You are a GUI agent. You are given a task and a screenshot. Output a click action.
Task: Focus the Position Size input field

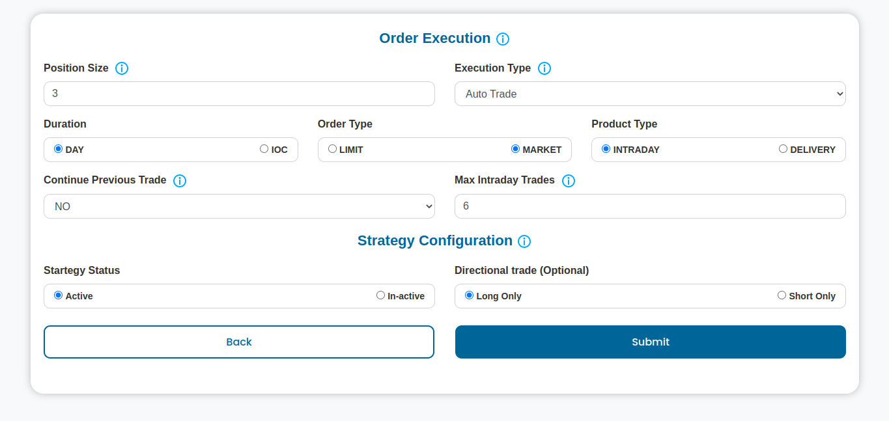tap(239, 94)
